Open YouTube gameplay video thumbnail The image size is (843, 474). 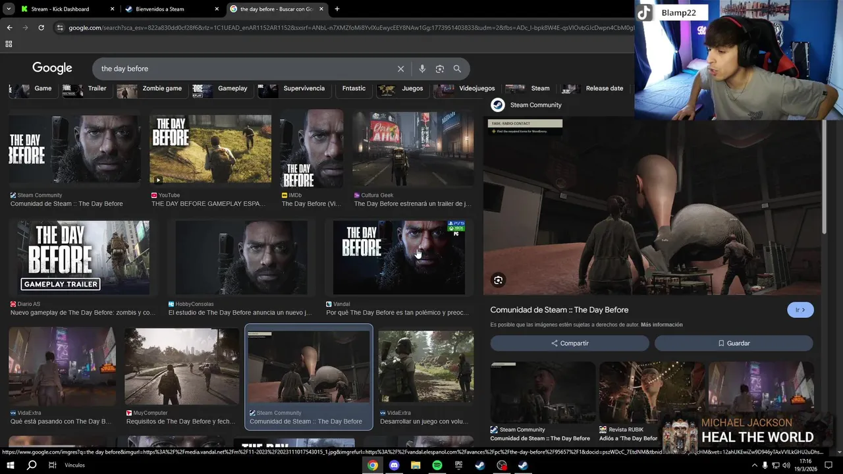click(x=210, y=149)
